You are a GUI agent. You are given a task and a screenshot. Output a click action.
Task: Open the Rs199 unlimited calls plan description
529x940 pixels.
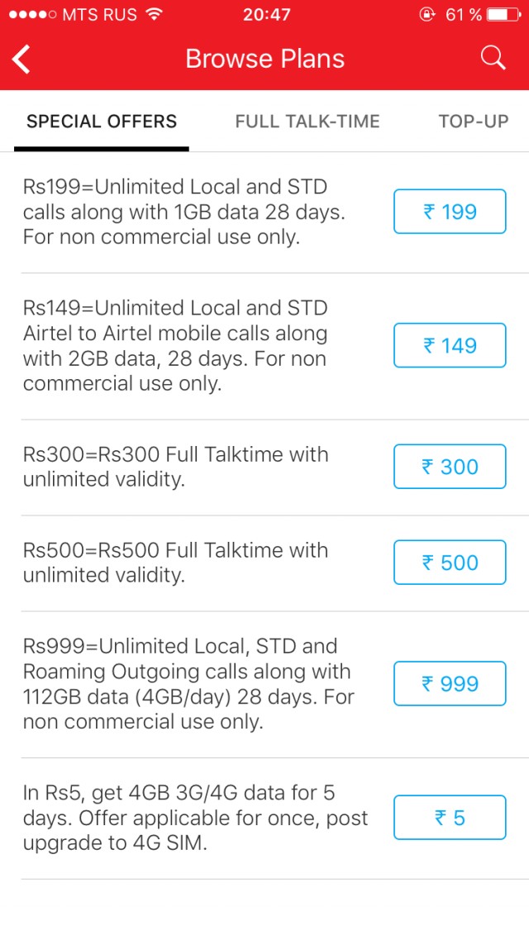pyautogui.click(x=183, y=211)
